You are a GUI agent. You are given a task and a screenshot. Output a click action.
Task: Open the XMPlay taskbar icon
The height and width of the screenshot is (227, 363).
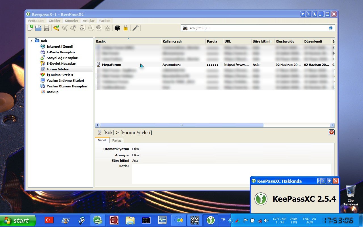(195, 220)
